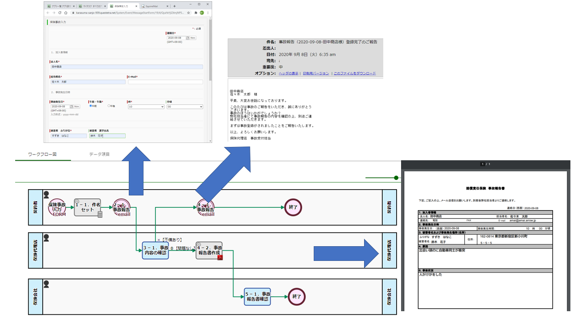Click the 被害者 ふりがな field
582x325 pixels.
[68, 136]
